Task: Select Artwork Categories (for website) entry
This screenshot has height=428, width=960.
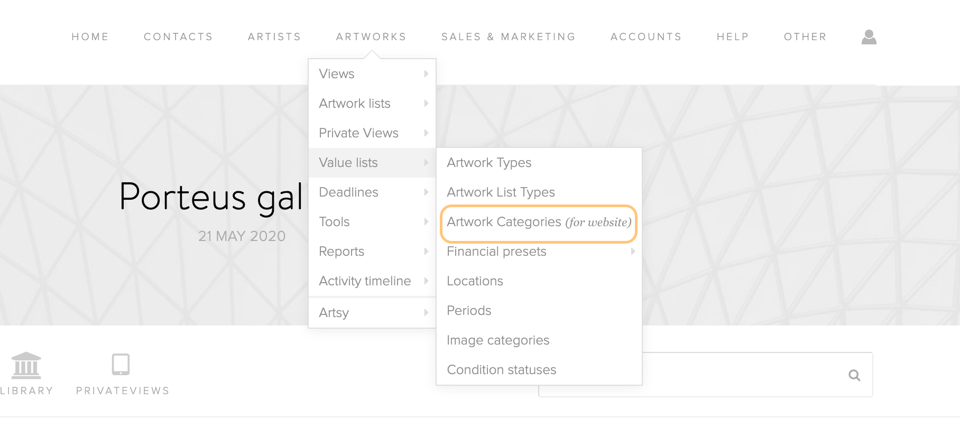Action: (x=539, y=222)
